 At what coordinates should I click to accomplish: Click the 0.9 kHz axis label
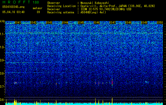[x=2, y=60]
